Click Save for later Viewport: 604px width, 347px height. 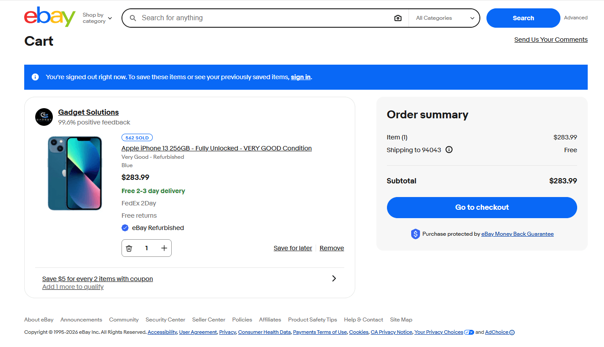coord(293,248)
